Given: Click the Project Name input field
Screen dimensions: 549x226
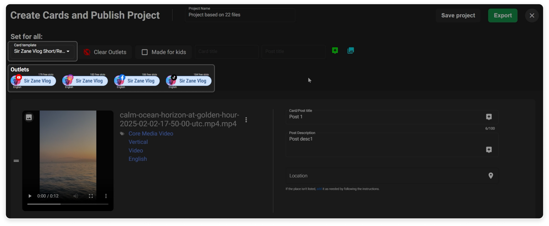Looking at the screenshot, I should 240,15.
